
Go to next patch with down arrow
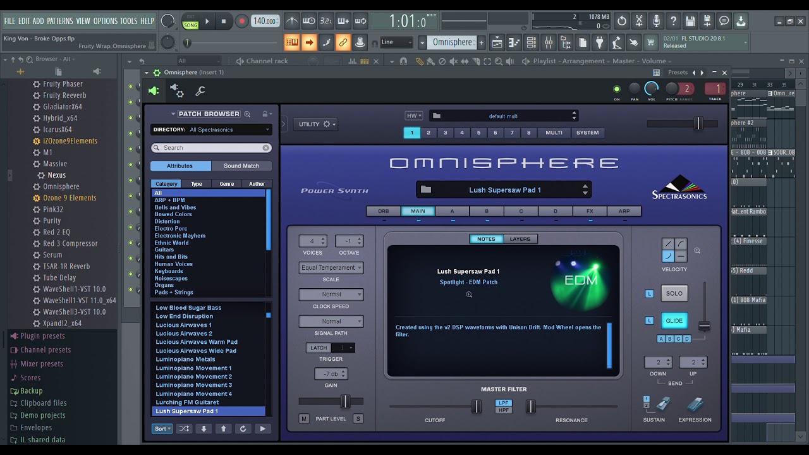tap(204, 428)
